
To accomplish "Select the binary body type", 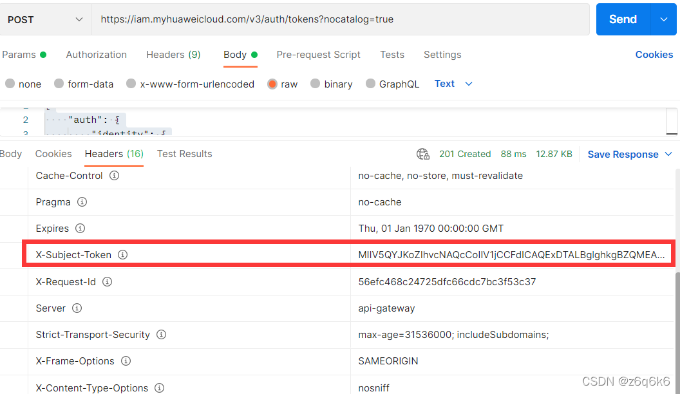I will pyautogui.click(x=316, y=84).
